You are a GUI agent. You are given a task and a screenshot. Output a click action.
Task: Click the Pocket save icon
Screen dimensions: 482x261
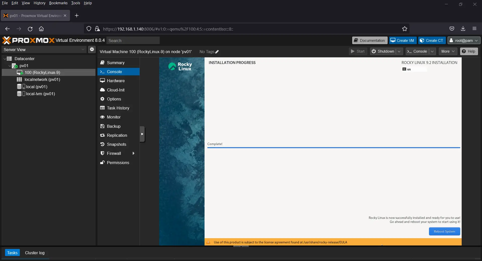point(452,29)
